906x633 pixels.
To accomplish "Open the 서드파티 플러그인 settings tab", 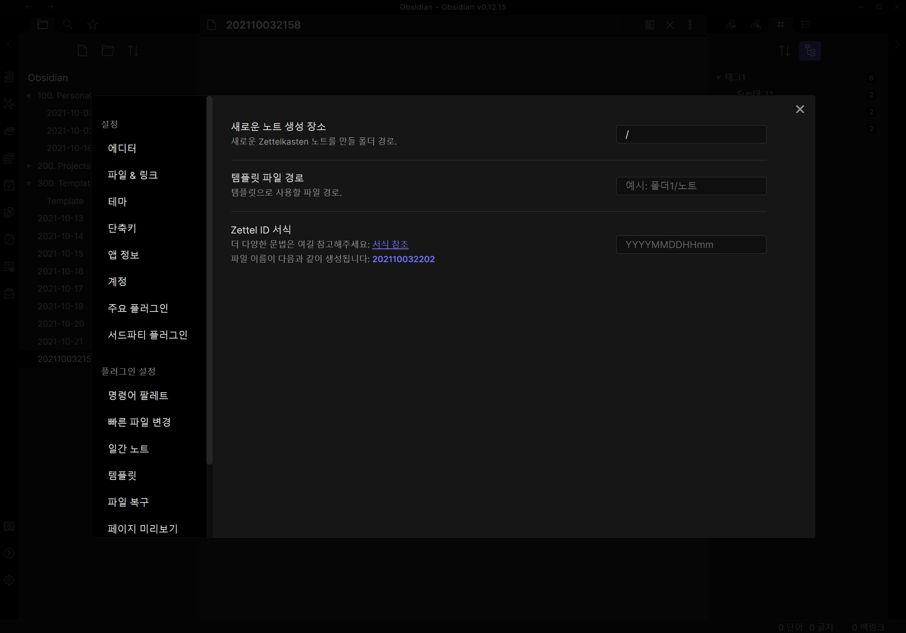I will coord(147,335).
